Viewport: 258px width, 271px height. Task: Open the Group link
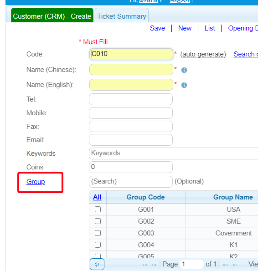click(x=36, y=182)
